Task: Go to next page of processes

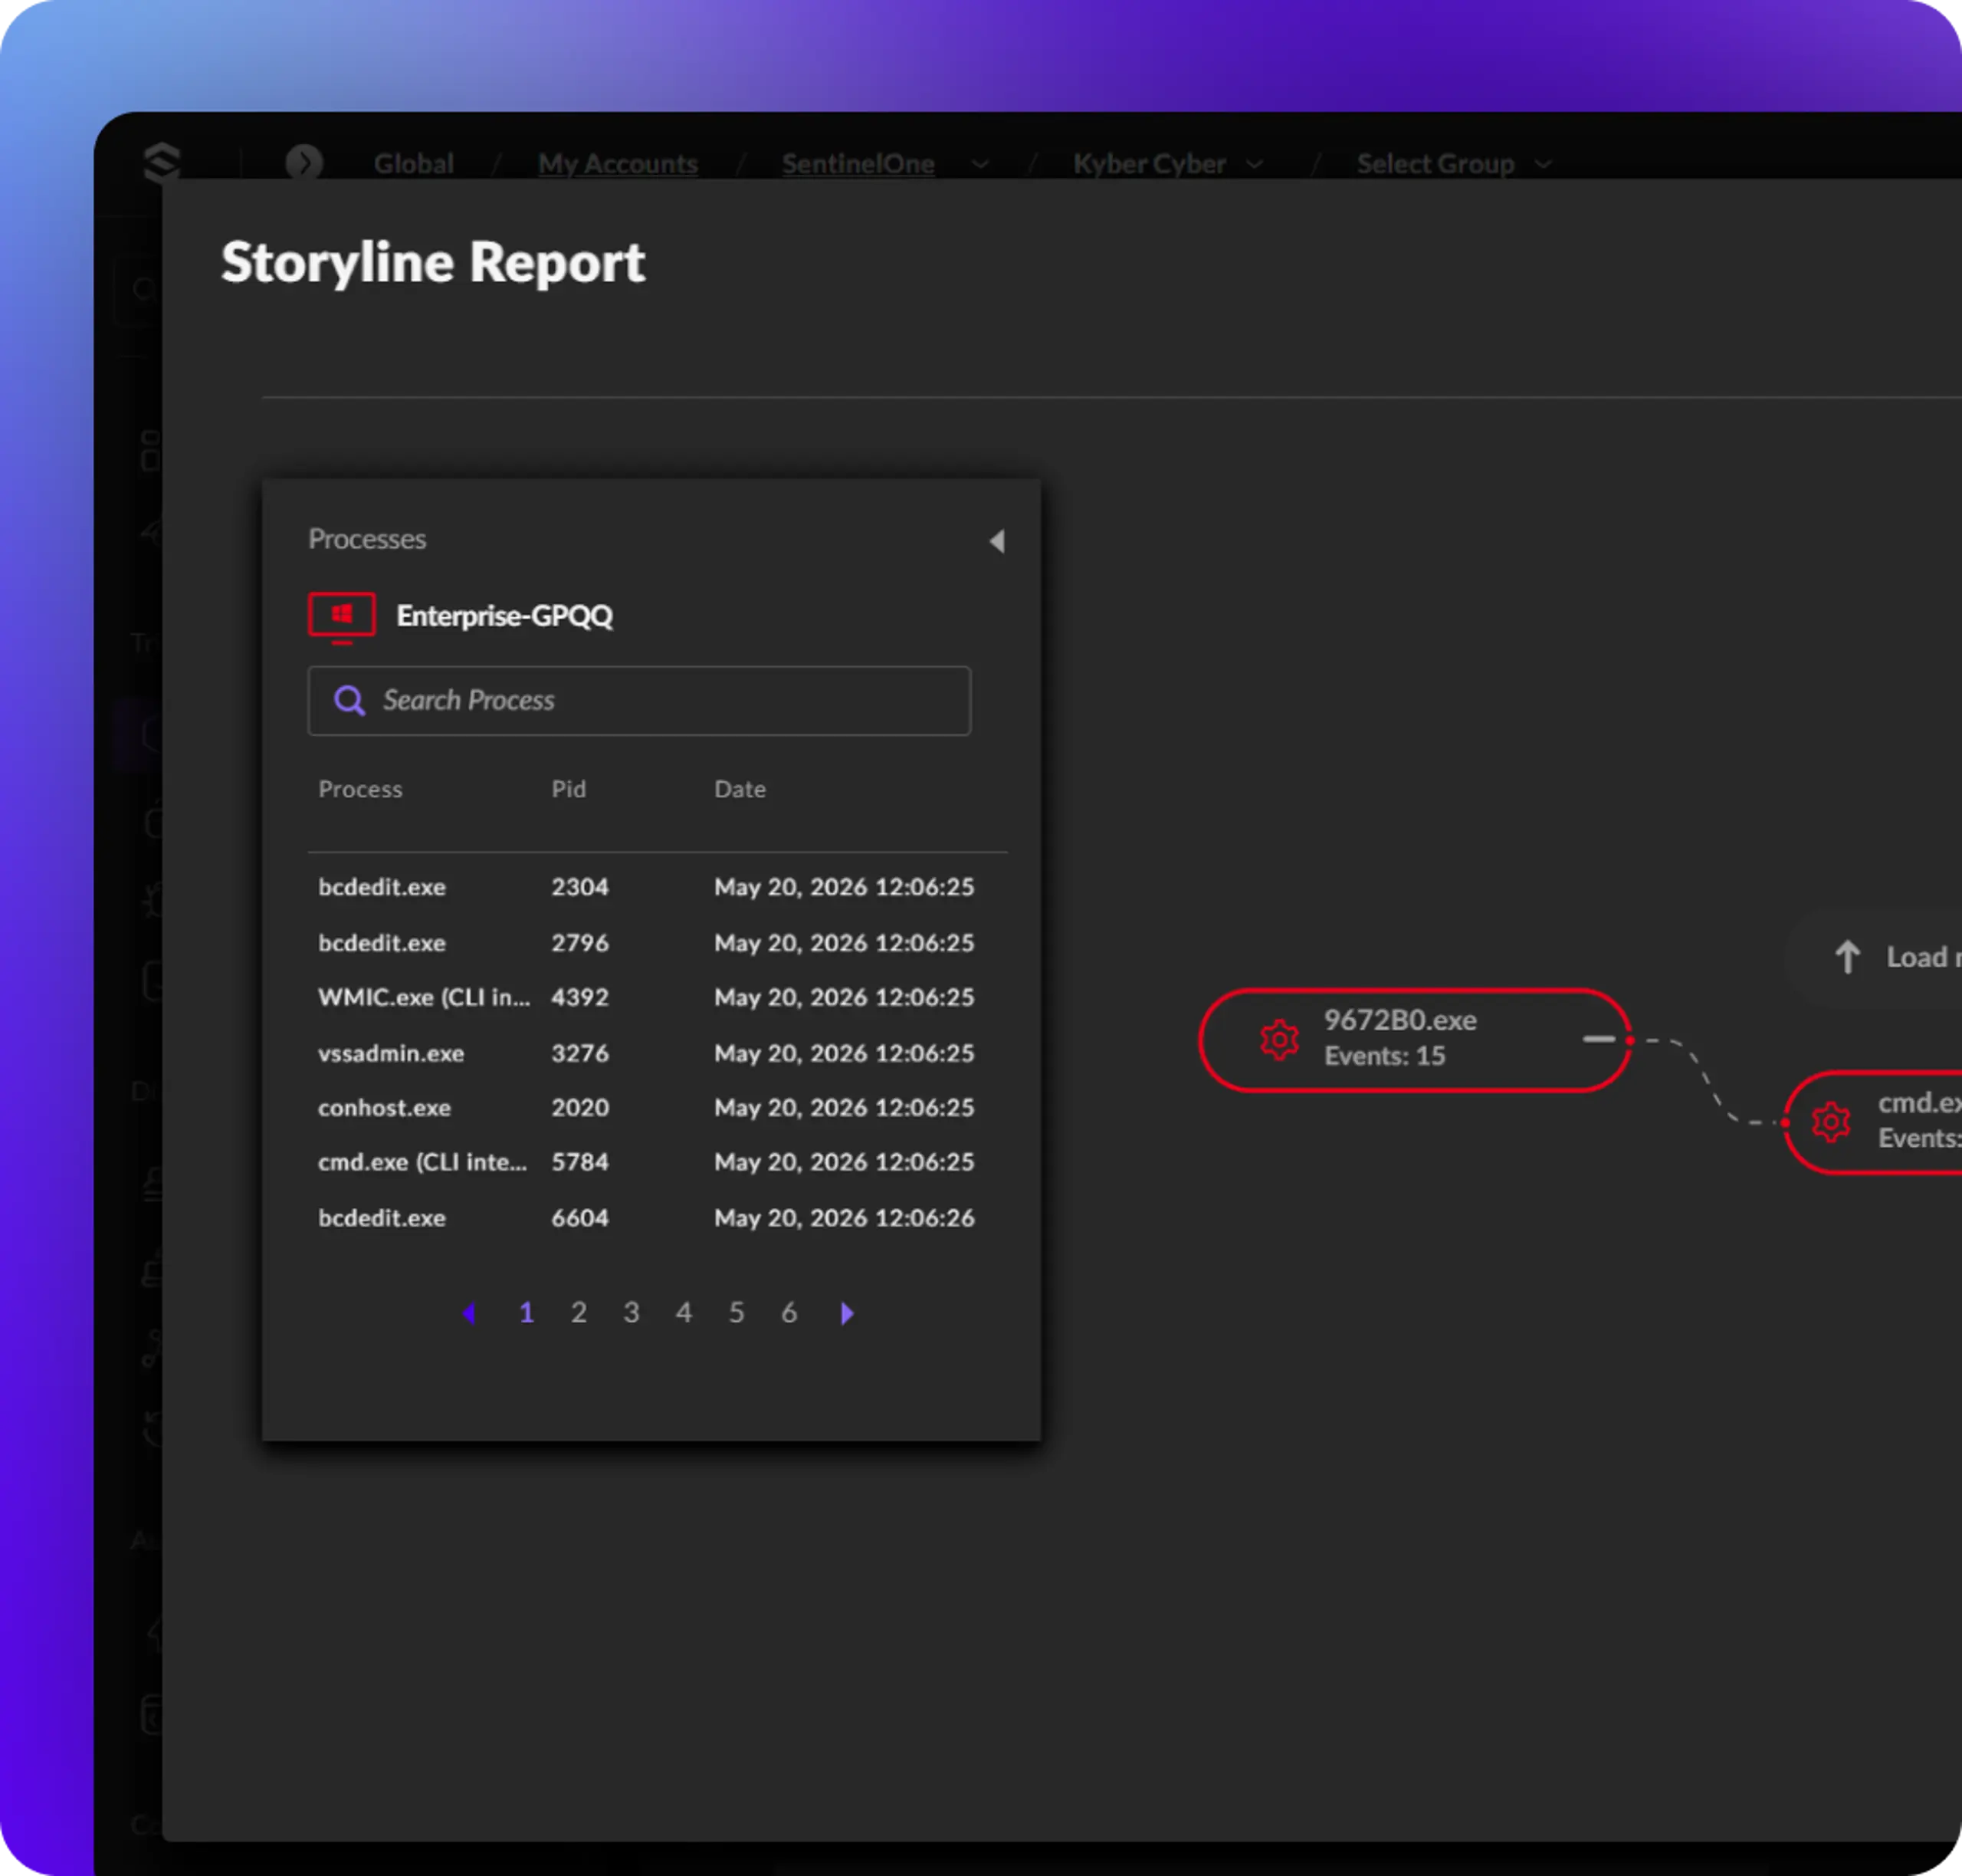Action: pyautogui.click(x=848, y=1313)
